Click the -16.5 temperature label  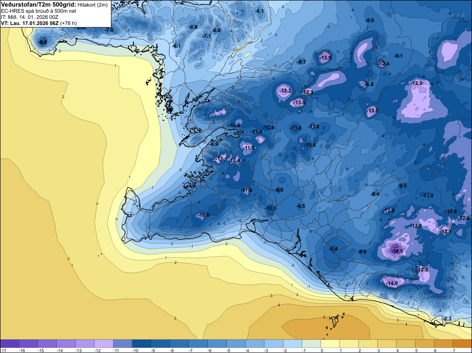(x=397, y=251)
